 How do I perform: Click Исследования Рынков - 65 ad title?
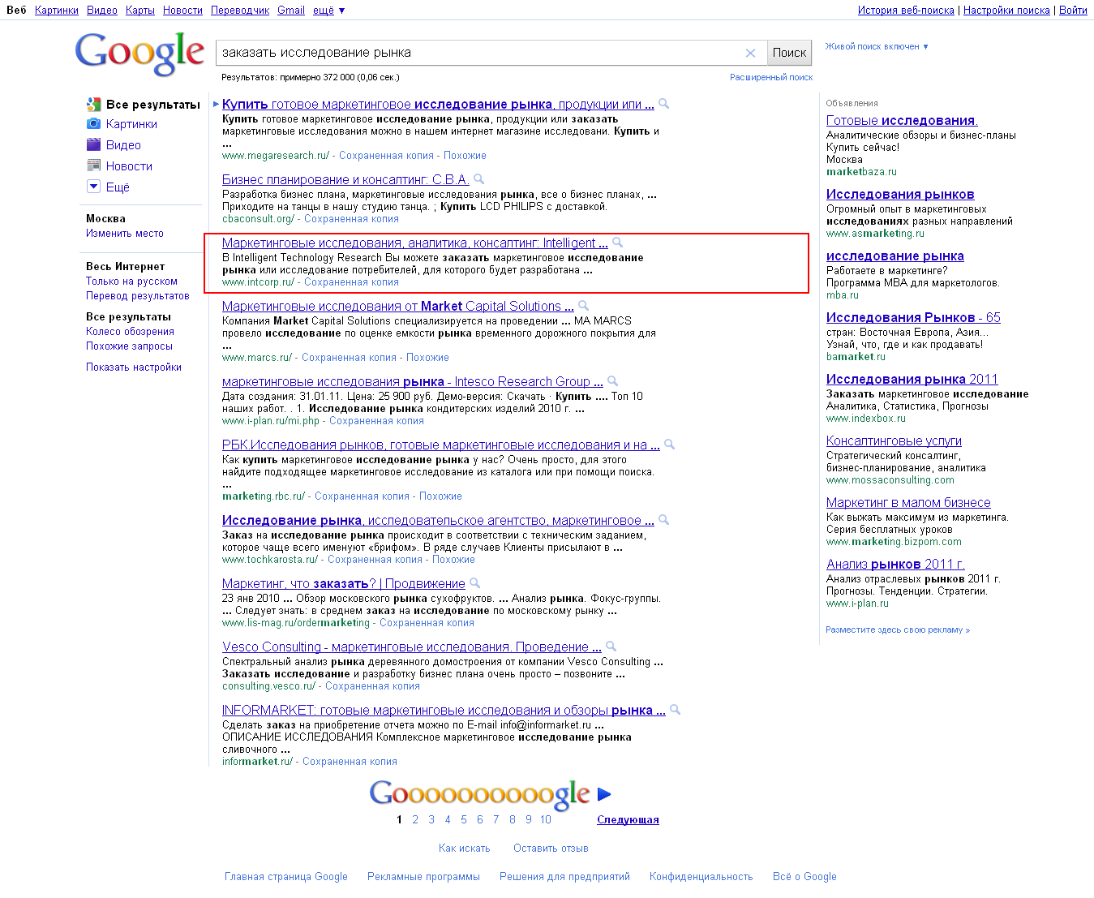click(x=913, y=318)
